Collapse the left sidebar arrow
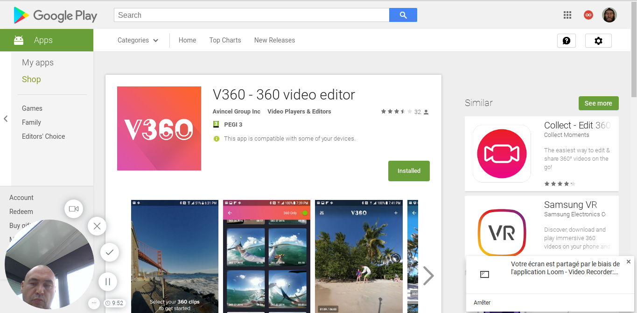Screen dimensions: 637x313 point(6,119)
